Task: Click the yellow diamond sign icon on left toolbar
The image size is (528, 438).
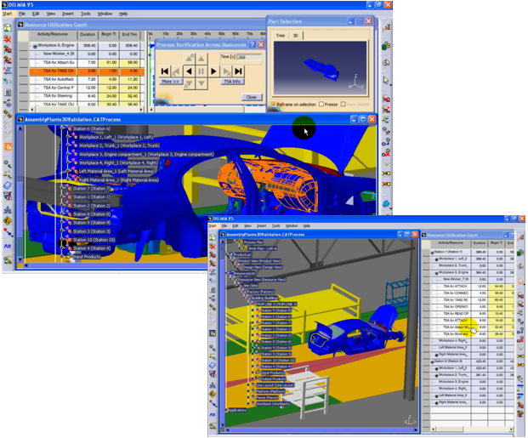Action: [x=8, y=221]
